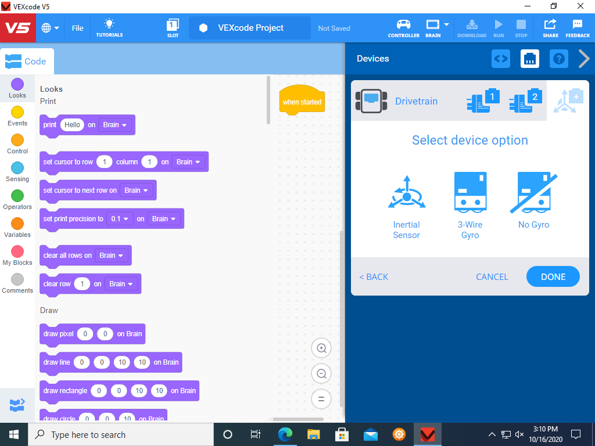Open Brain dropdown in set cursor row block
595x446 pixels.
pyautogui.click(x=189, y=162)
